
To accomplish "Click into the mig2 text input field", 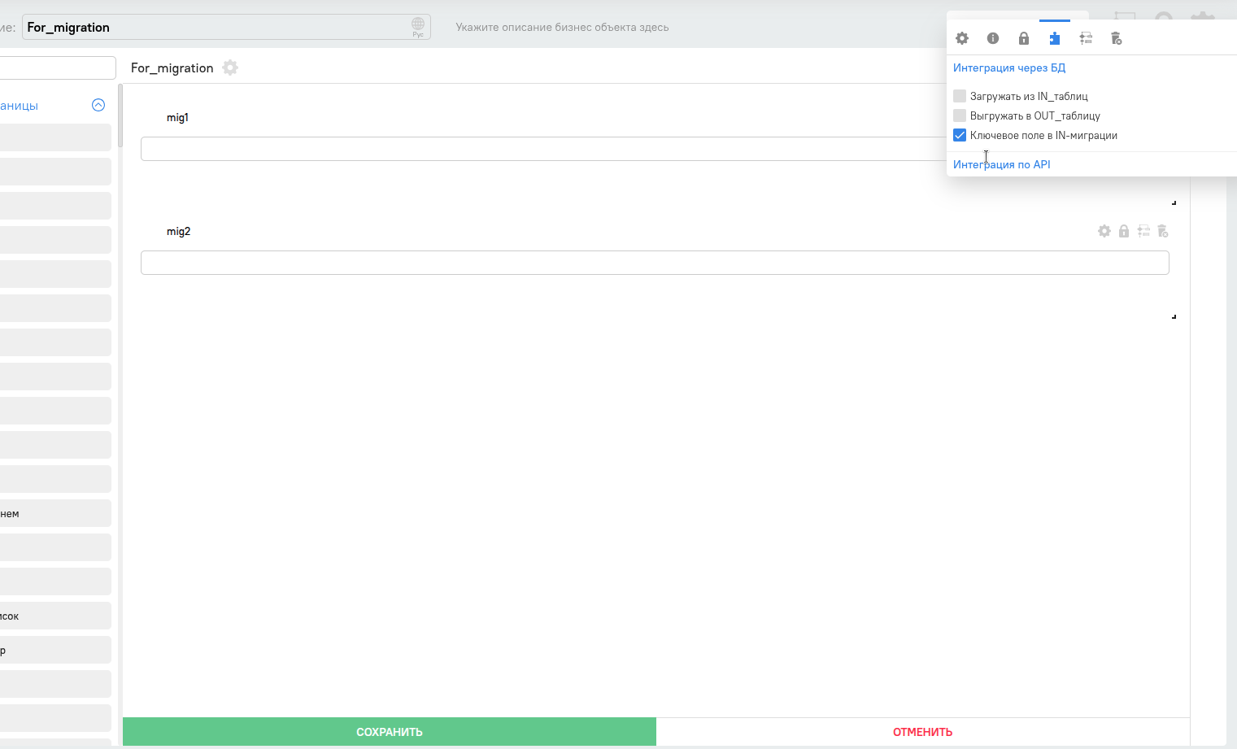I will pos(655,263).
